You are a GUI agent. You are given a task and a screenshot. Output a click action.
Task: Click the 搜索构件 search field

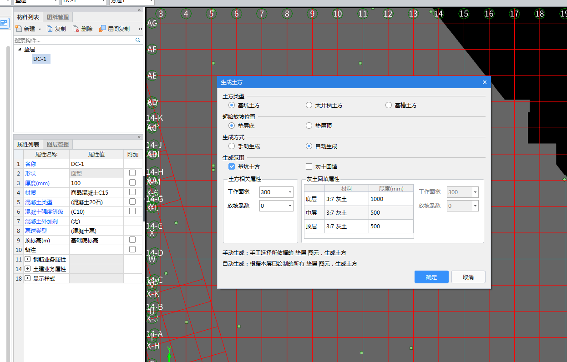(74, 40)
